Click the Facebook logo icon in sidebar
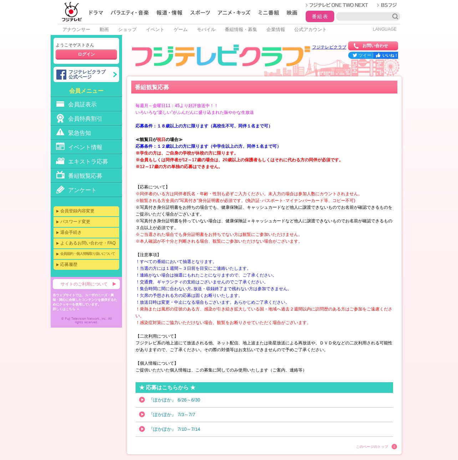 [x=61, y=75]
